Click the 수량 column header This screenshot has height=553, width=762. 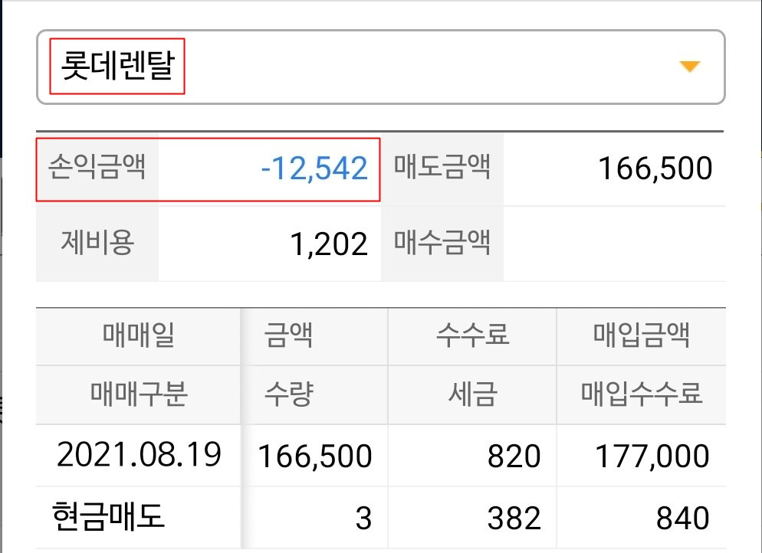point(289,393)
